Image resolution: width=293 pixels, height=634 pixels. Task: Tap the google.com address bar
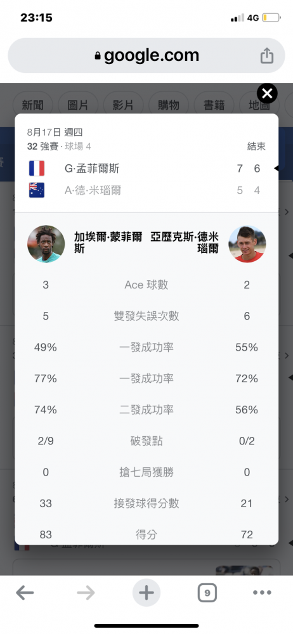[146, 55]
